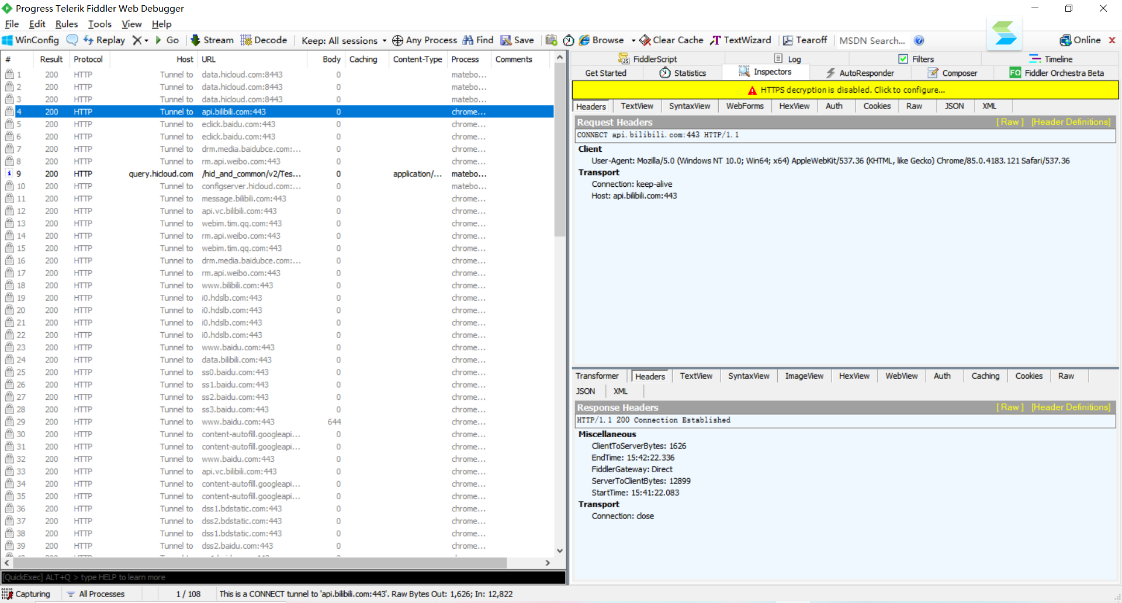This screenshot has height=603, width=1122.
Task: Select the response ImageView tab
Action: (804, 376)
